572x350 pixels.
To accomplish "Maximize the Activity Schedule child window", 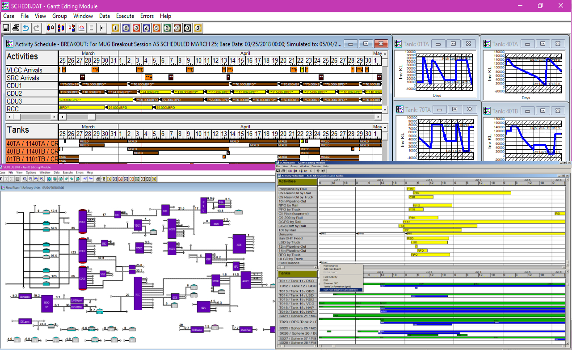I will click(366, 43).
